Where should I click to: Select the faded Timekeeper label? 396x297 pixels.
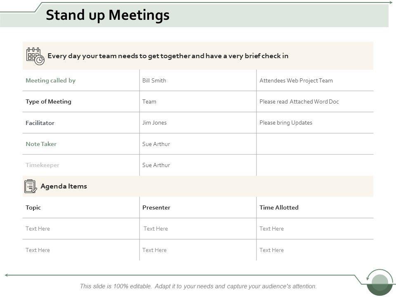(x=42, y=165)
